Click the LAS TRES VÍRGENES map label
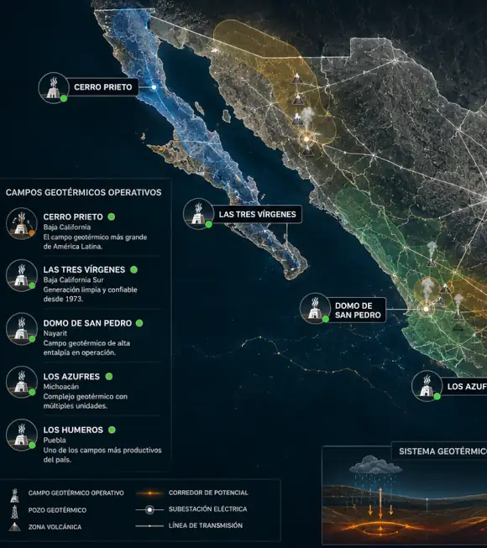 257,214
